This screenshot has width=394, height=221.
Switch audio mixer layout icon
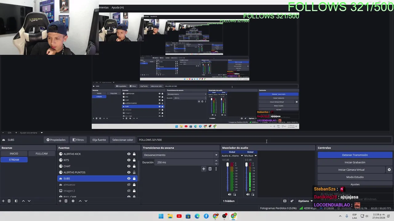285,201
